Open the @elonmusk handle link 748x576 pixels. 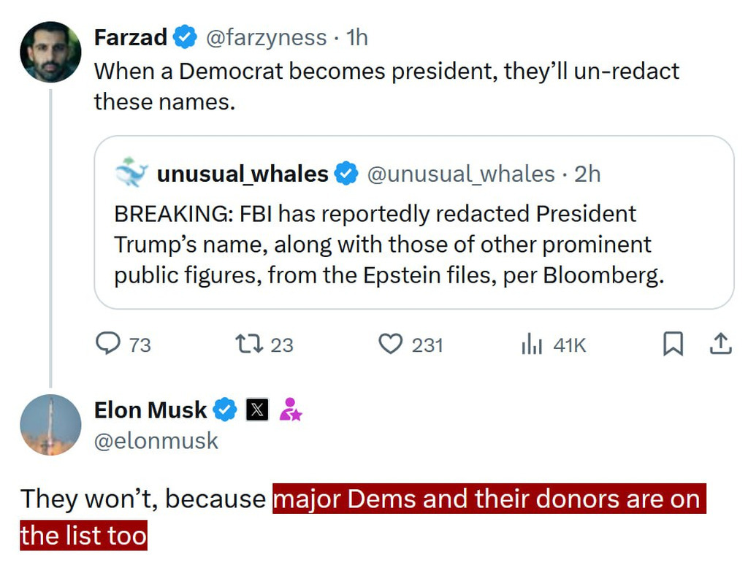click(156, 440)
